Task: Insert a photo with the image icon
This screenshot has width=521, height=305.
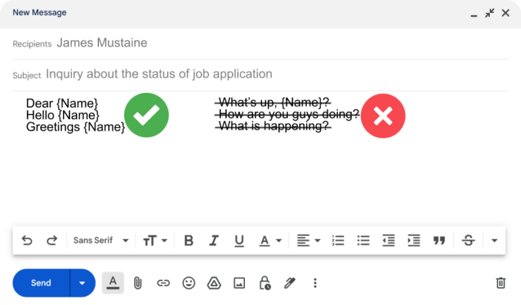Action: (x=239, y=283)
